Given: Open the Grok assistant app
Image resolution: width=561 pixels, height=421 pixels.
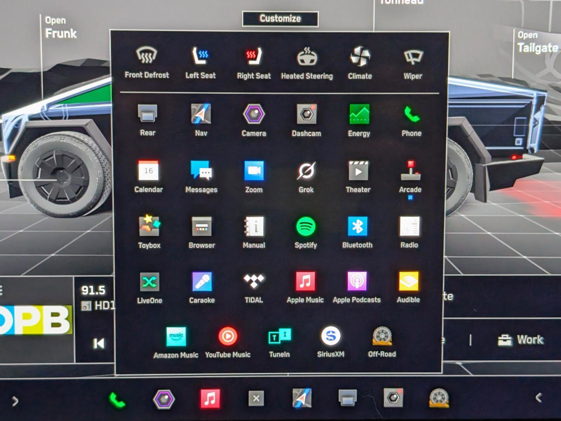Looking at the screenshot, I should pos(306,176).
